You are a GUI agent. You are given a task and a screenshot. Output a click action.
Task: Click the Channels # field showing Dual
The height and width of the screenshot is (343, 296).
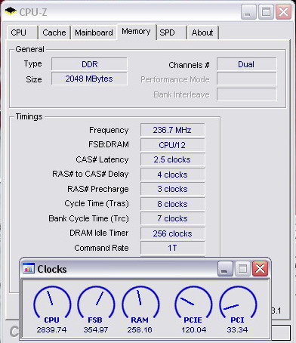click(x=246, y=64)
